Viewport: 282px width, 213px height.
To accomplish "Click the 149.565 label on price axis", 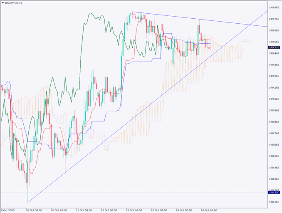I will pyautogui.click(x=274, y=42).
